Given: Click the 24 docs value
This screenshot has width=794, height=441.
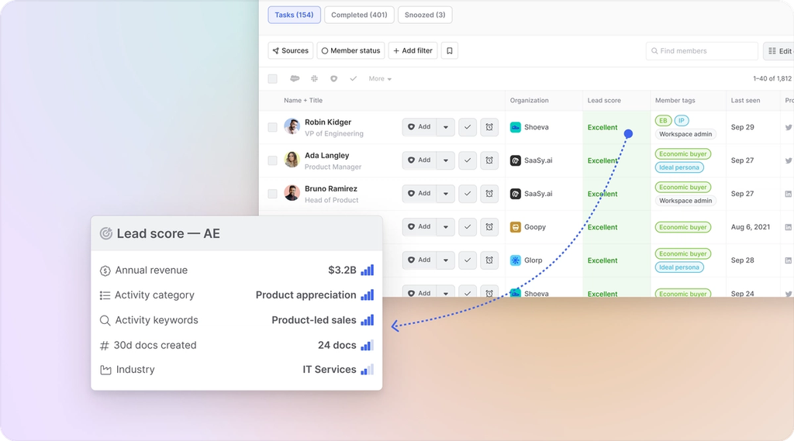Looking at the screenshot, I should point(337,346).
